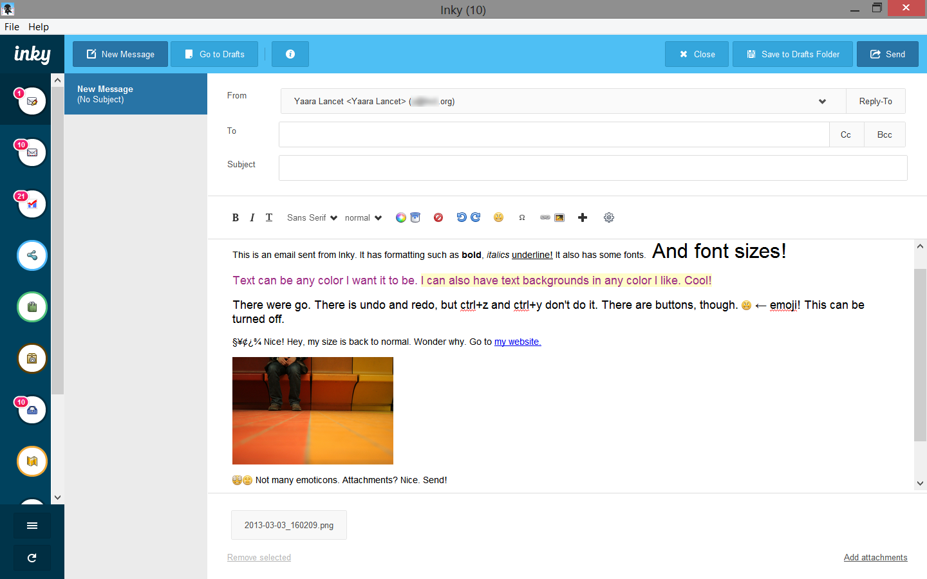Insert an image with the picture icon
Image resolution: width=927 pixels, height=579 pixels.
[x=559, y=217]
